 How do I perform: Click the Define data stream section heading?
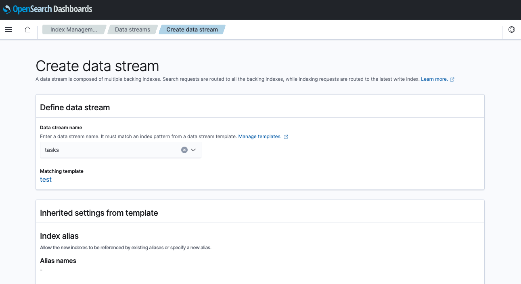click(75, 107)
